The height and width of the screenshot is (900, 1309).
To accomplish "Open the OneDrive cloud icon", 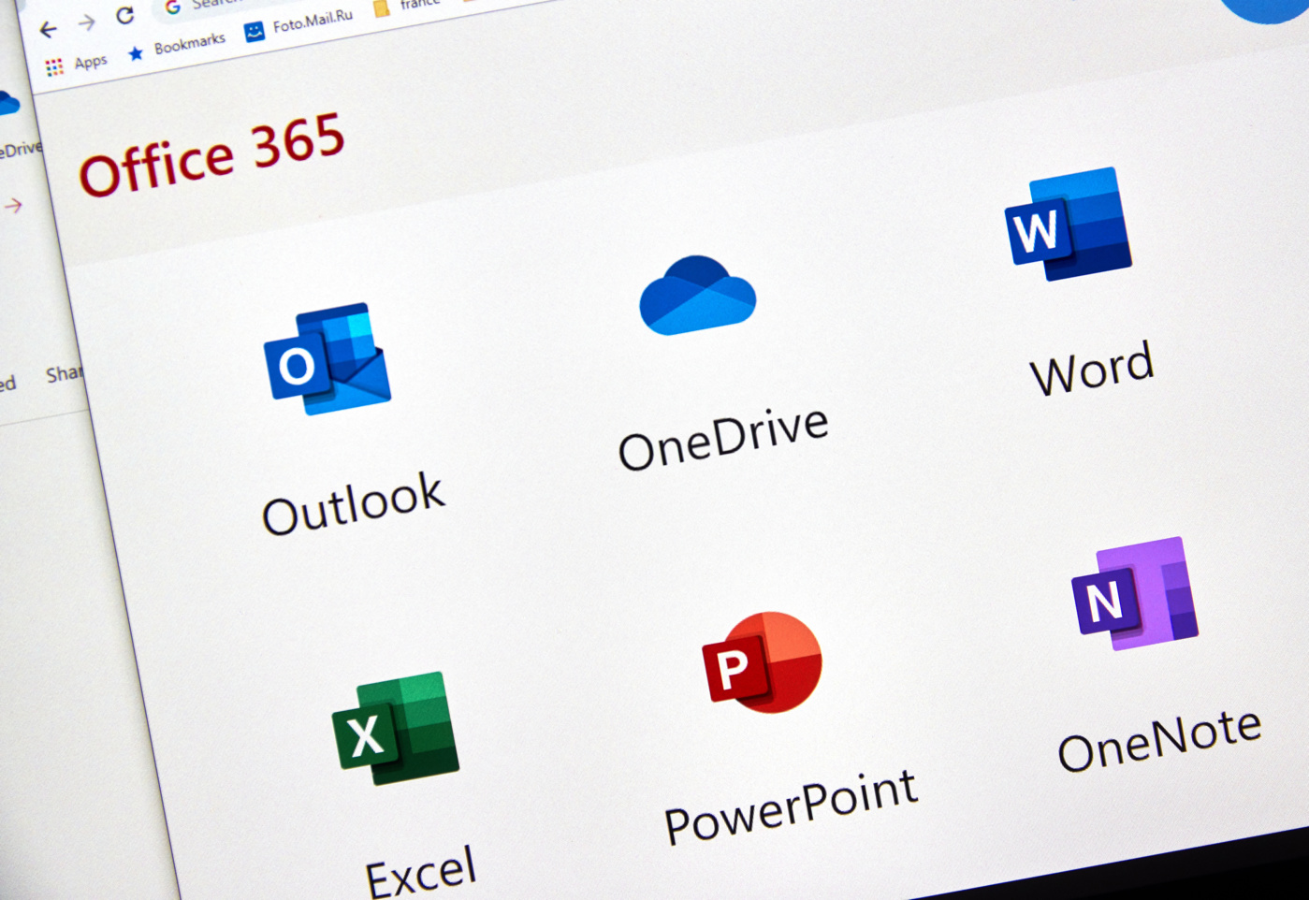I will (x=697, y=295).
